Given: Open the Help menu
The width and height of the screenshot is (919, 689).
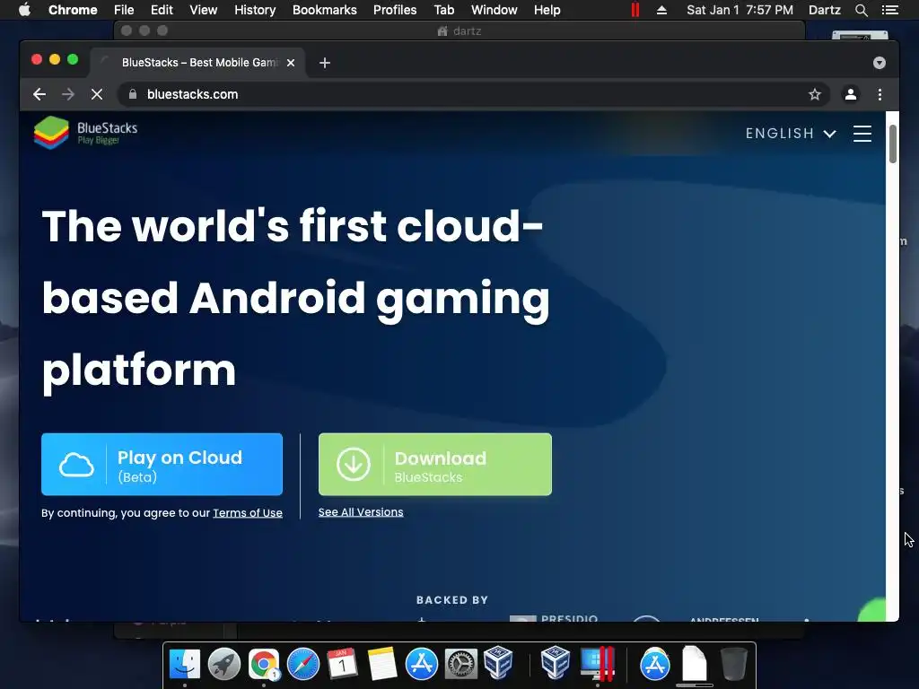Looking at the screenshot, I should click(547, 10).
